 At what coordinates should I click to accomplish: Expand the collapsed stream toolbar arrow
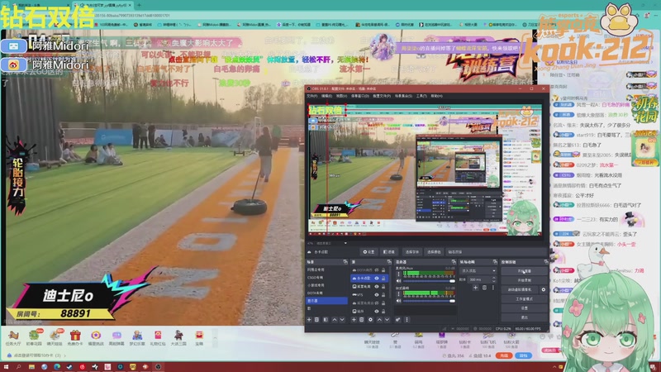215,338
